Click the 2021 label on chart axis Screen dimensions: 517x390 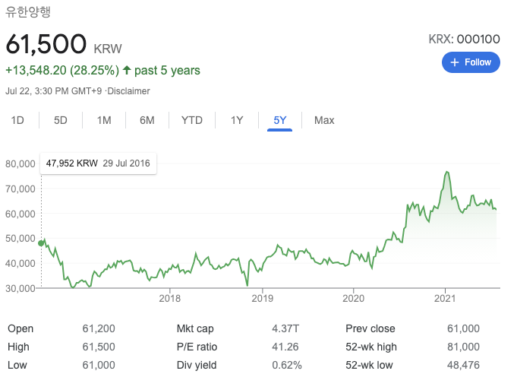click(x=445, y=299)
